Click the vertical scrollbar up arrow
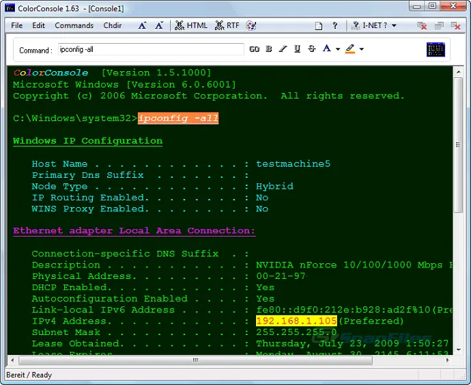The width and height of the screenshot is (471, 385). (458, 72)
